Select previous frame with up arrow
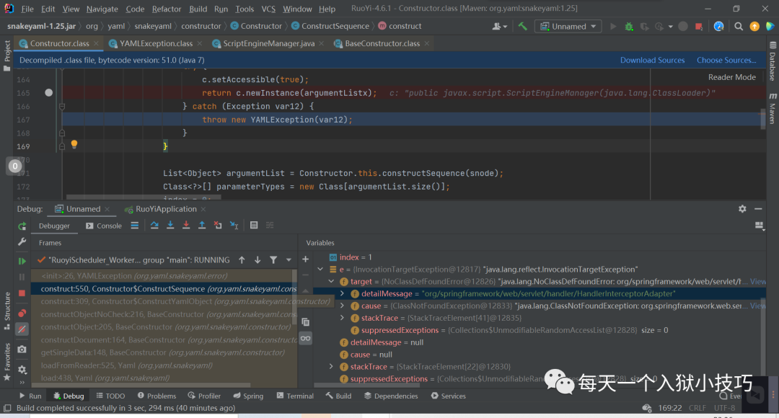 point(242,259)
